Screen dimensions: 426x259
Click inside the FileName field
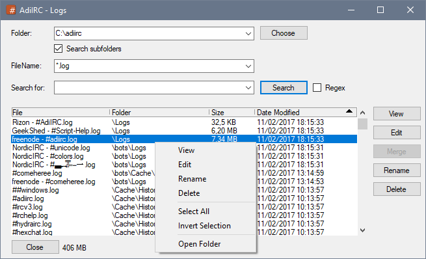[x=149, y=66]
